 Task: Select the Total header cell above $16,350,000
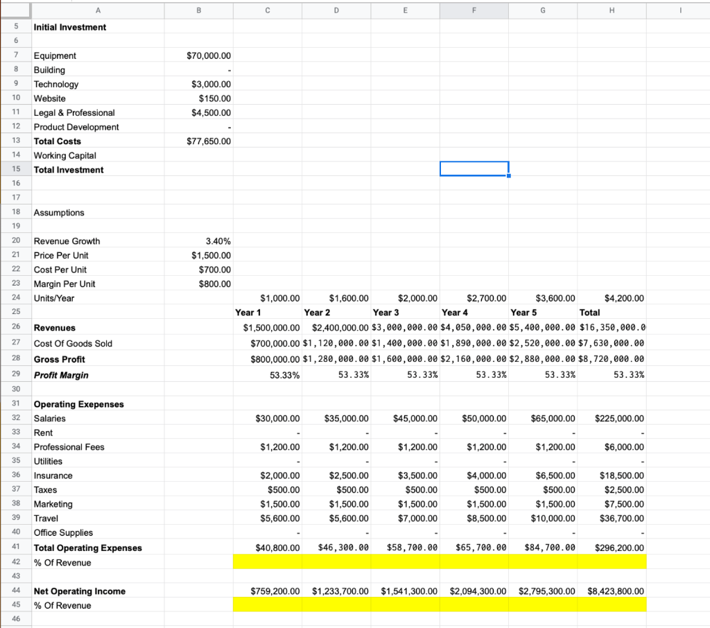611,313
